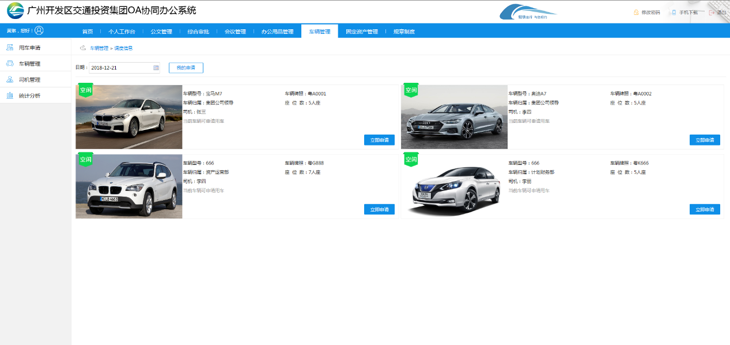Image resolution: width=730 pixels, height=345 pixels.
Task: Switch to the 公文管理 tab
Action: 161,32
